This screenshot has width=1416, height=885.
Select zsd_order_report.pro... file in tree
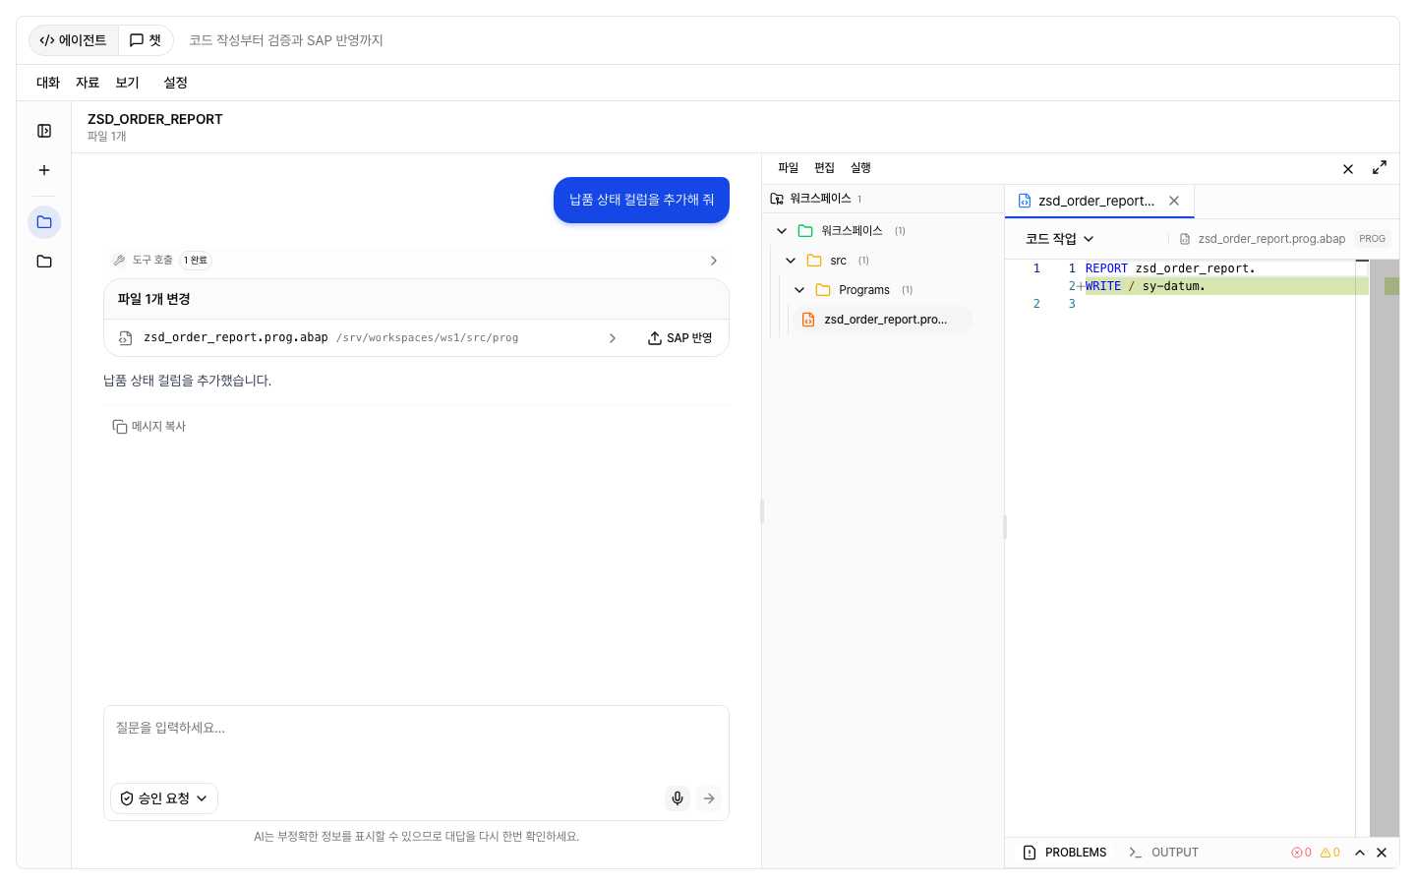click(882, 320)
